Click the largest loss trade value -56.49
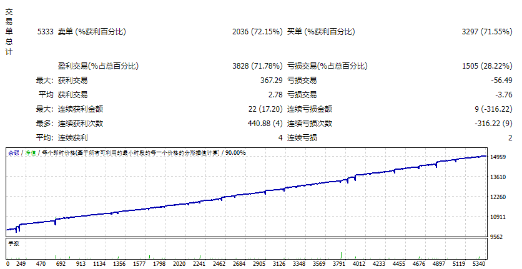522x269 pixels. [x=501, y=81]
